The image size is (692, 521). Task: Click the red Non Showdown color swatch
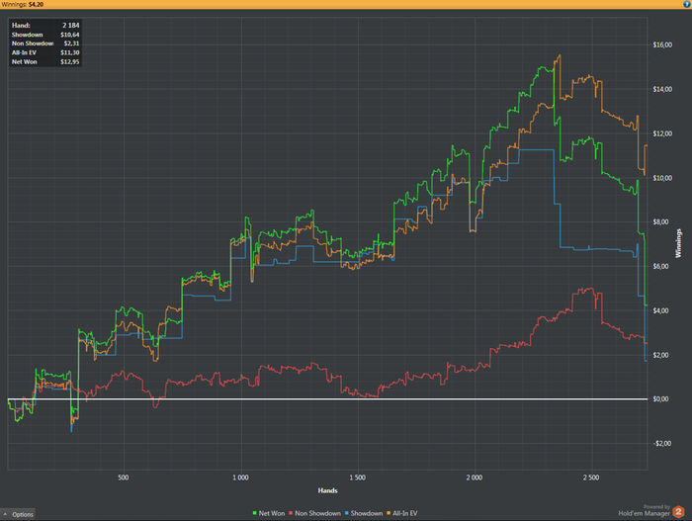click(x=291, y=513)
